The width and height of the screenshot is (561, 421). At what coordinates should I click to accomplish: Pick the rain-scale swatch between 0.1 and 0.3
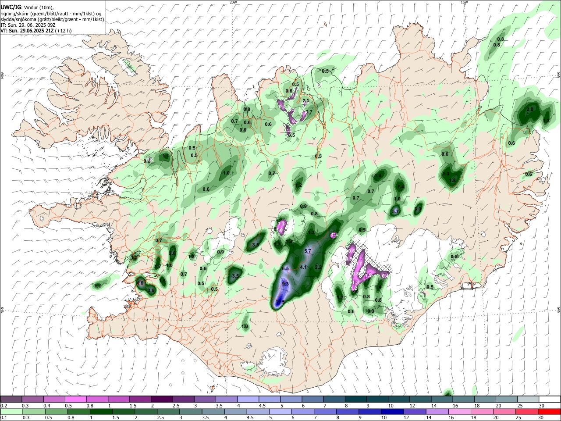point(12,411)
